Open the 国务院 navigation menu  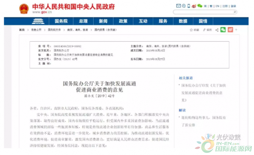[61, 21]
